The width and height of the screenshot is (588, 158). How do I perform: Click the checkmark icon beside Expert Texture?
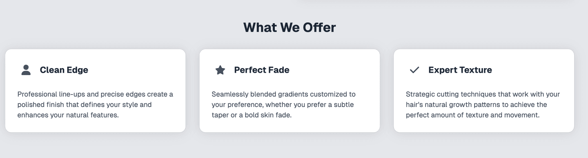coord(414,70)
